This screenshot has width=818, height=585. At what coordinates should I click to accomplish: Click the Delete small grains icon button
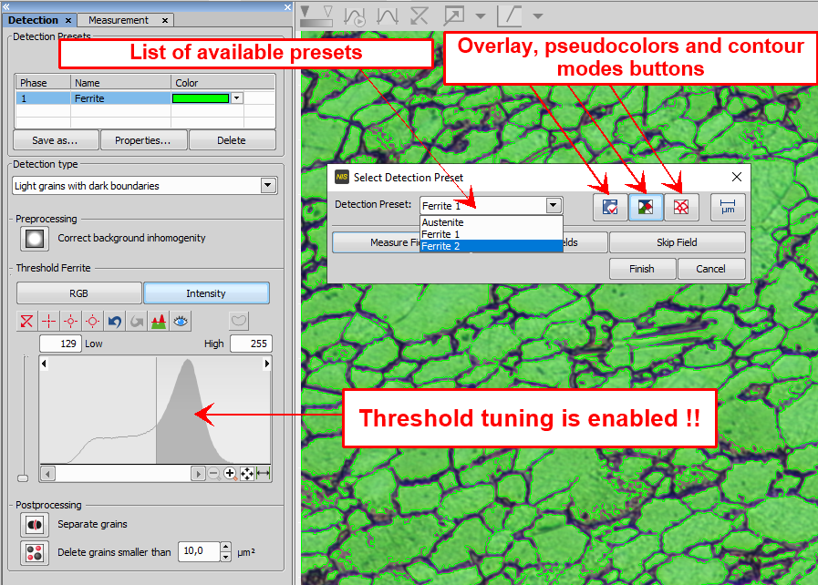click(x=35, y=552)
